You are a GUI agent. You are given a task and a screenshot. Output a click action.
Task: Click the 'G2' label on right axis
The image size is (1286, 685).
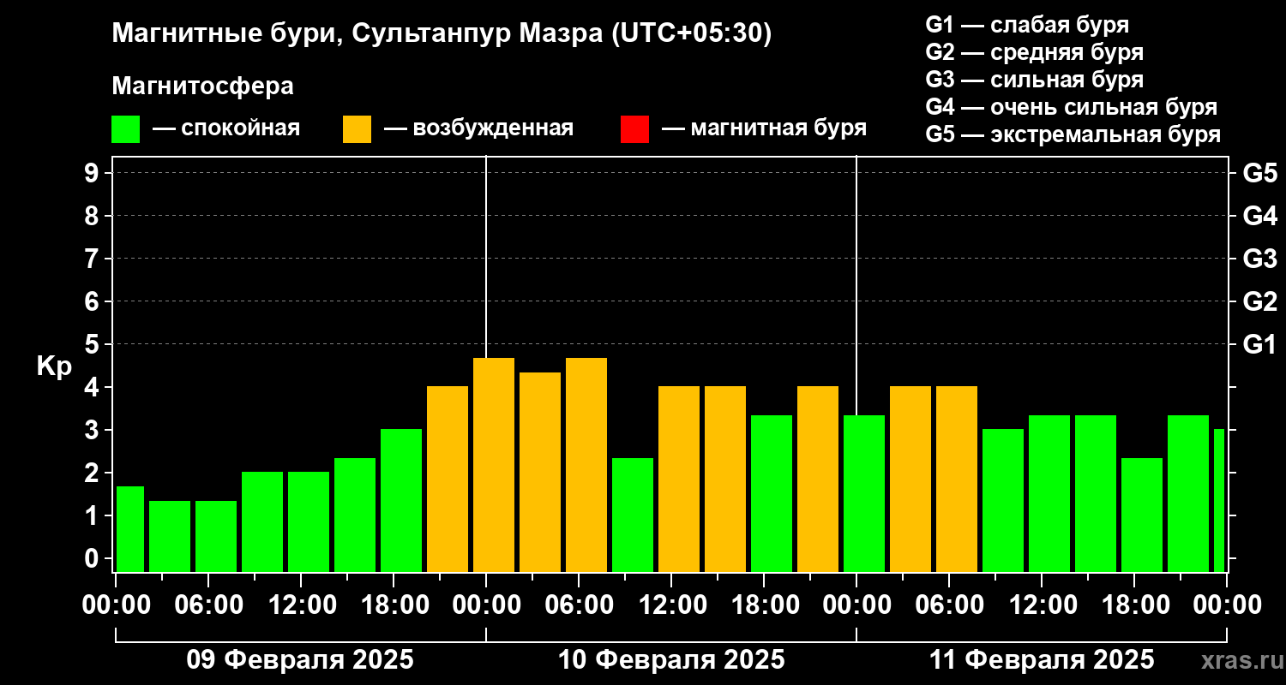point(1259,301)
